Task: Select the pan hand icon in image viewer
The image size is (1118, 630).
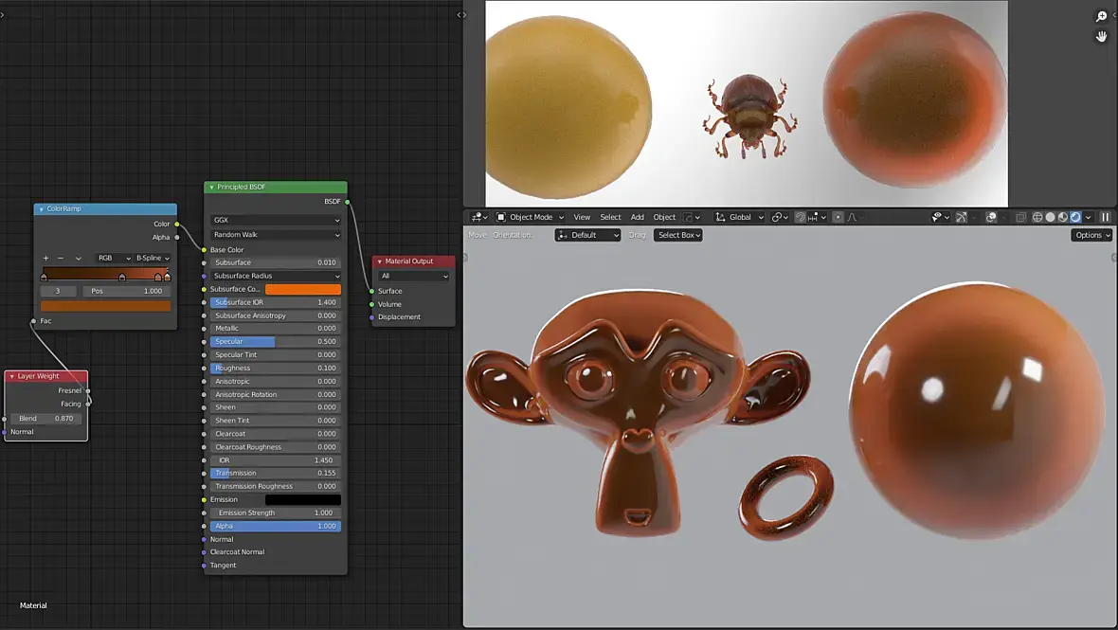Action: 1102,36
